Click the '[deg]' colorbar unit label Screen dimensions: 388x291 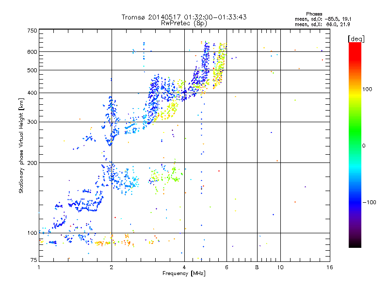pos(356,39)
